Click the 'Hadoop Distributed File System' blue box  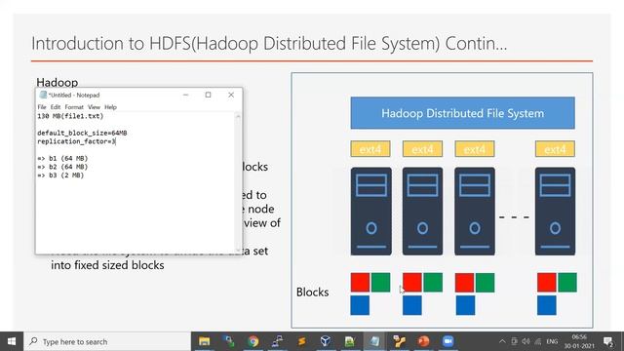[462, 113]
